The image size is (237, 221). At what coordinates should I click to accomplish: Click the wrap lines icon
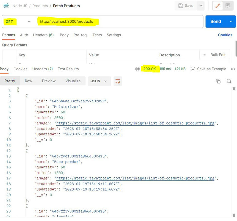click(118, 81)
